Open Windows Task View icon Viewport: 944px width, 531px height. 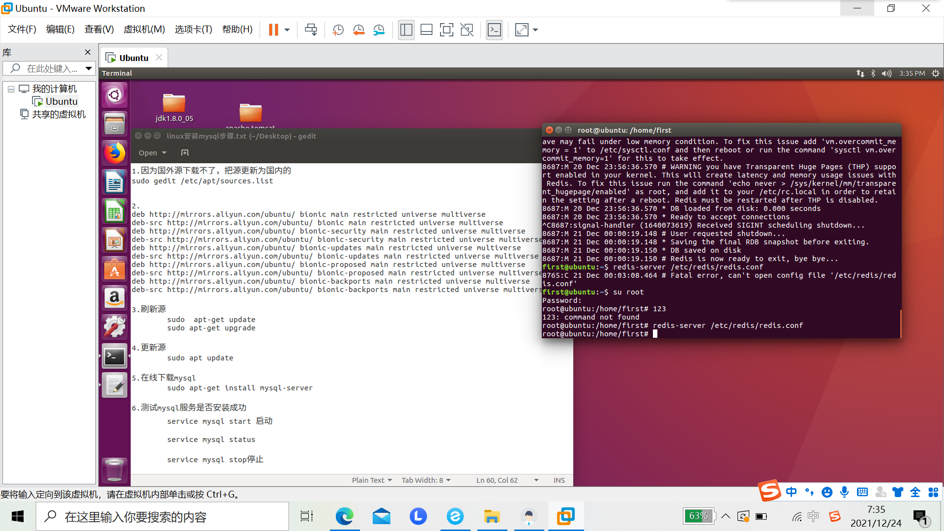click(307, 516)
